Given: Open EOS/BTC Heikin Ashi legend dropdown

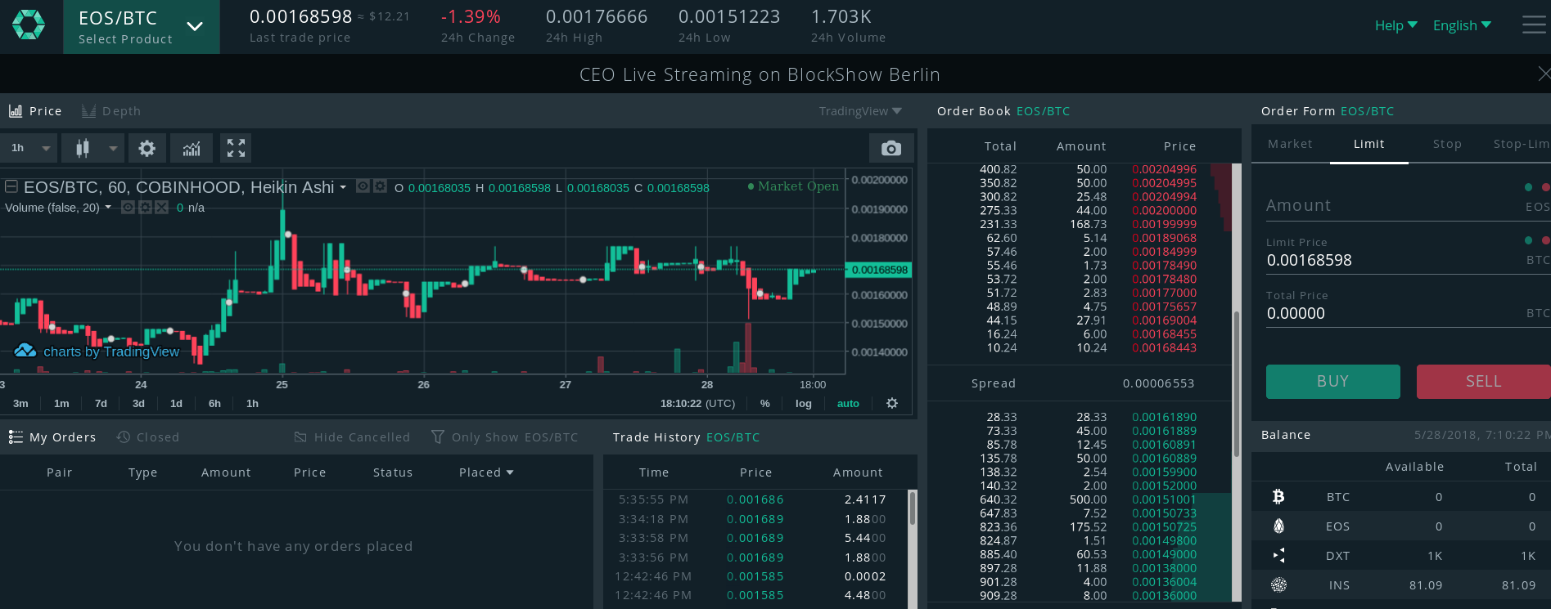Looking at the screenshot, I should pyautogui.click(x=343, y=187).
